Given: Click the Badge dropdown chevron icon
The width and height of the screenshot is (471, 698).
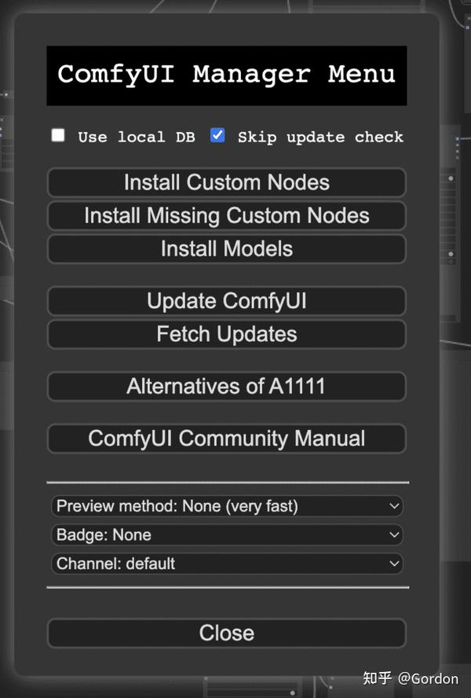Looking at the screenshot, I should point(394,535).
